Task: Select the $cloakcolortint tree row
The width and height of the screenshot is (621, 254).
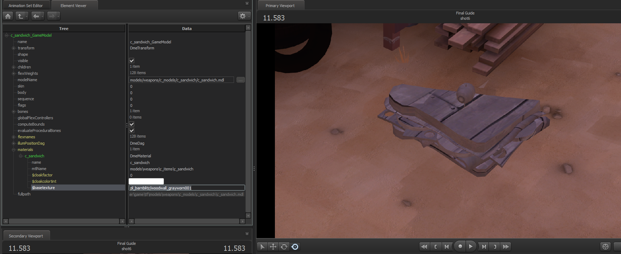Action: pyautogui.click(x=44, y=181)
